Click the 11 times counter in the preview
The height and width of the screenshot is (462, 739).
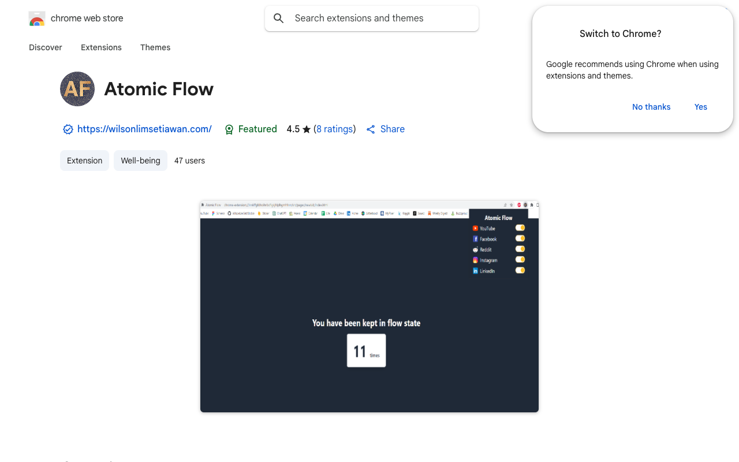pyautogui.click(x=366, y=351)
